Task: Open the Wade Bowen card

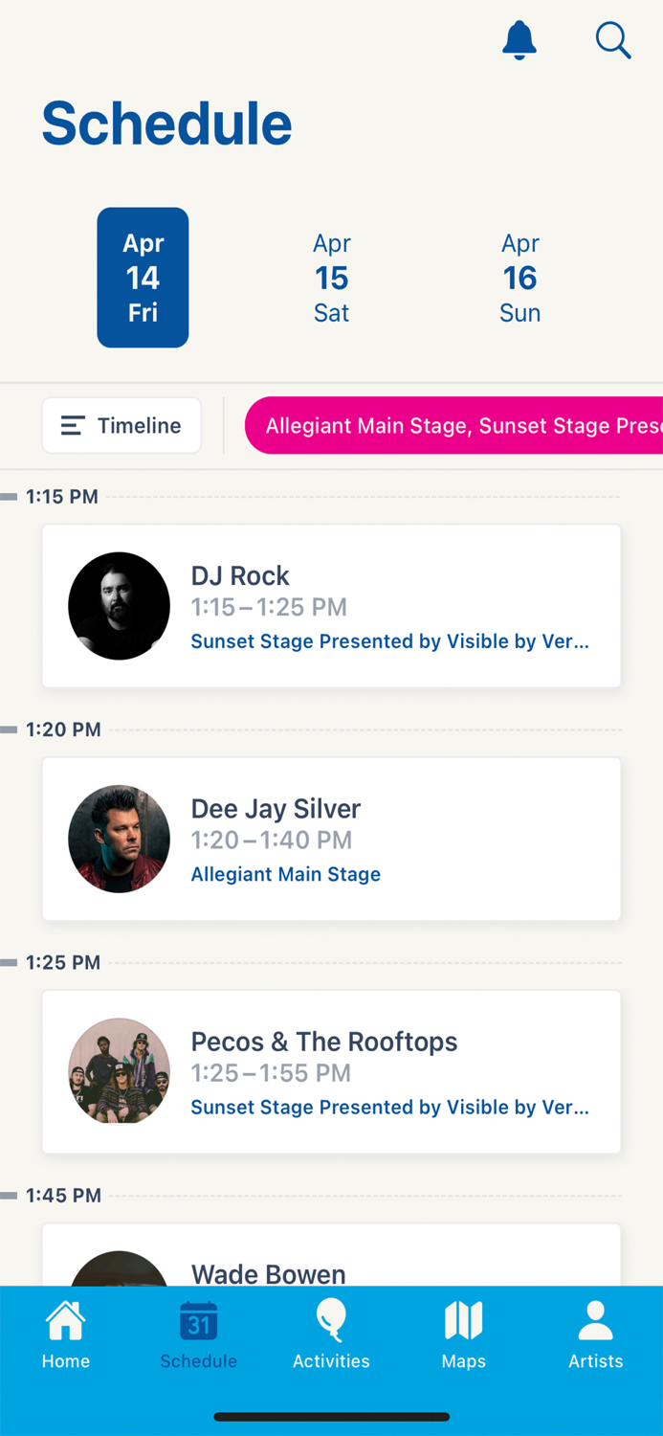Action: 331,1264
